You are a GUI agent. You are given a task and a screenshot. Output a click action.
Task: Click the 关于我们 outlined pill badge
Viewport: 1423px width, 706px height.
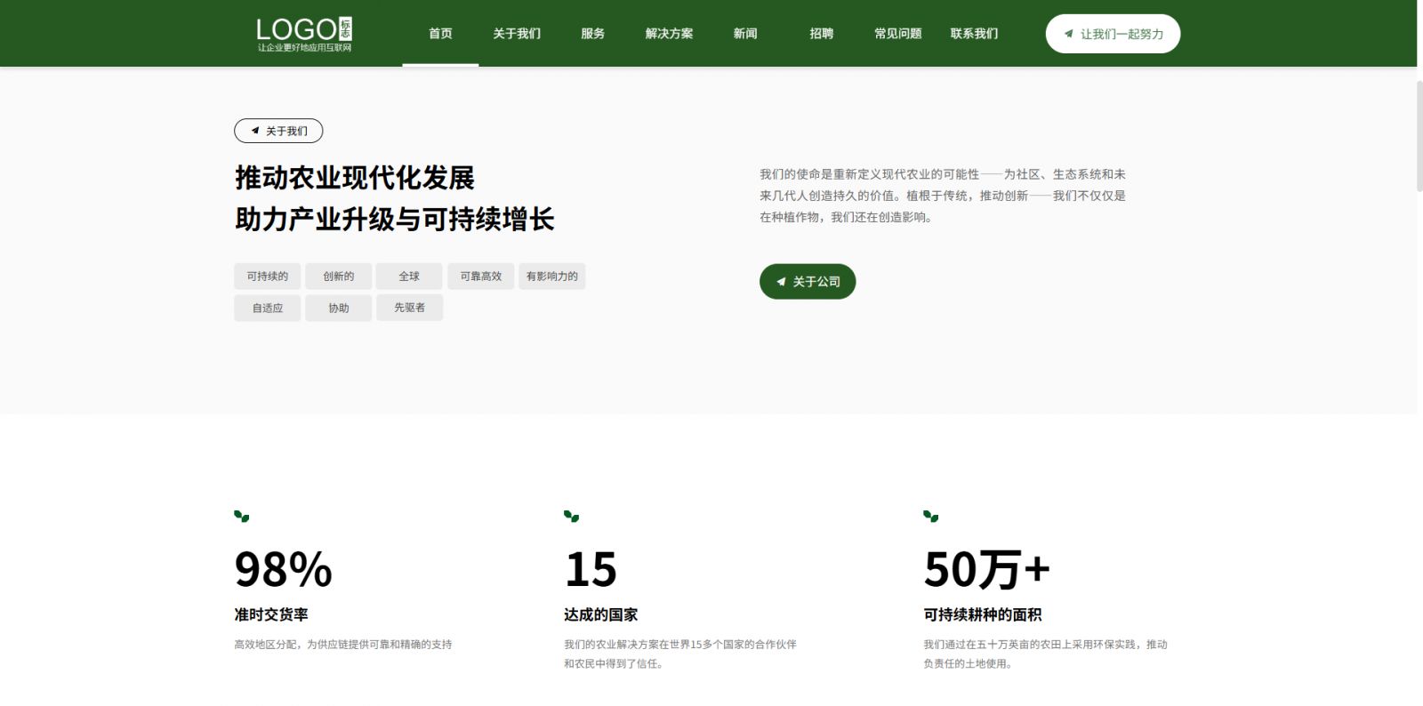[x=278, y=131]
